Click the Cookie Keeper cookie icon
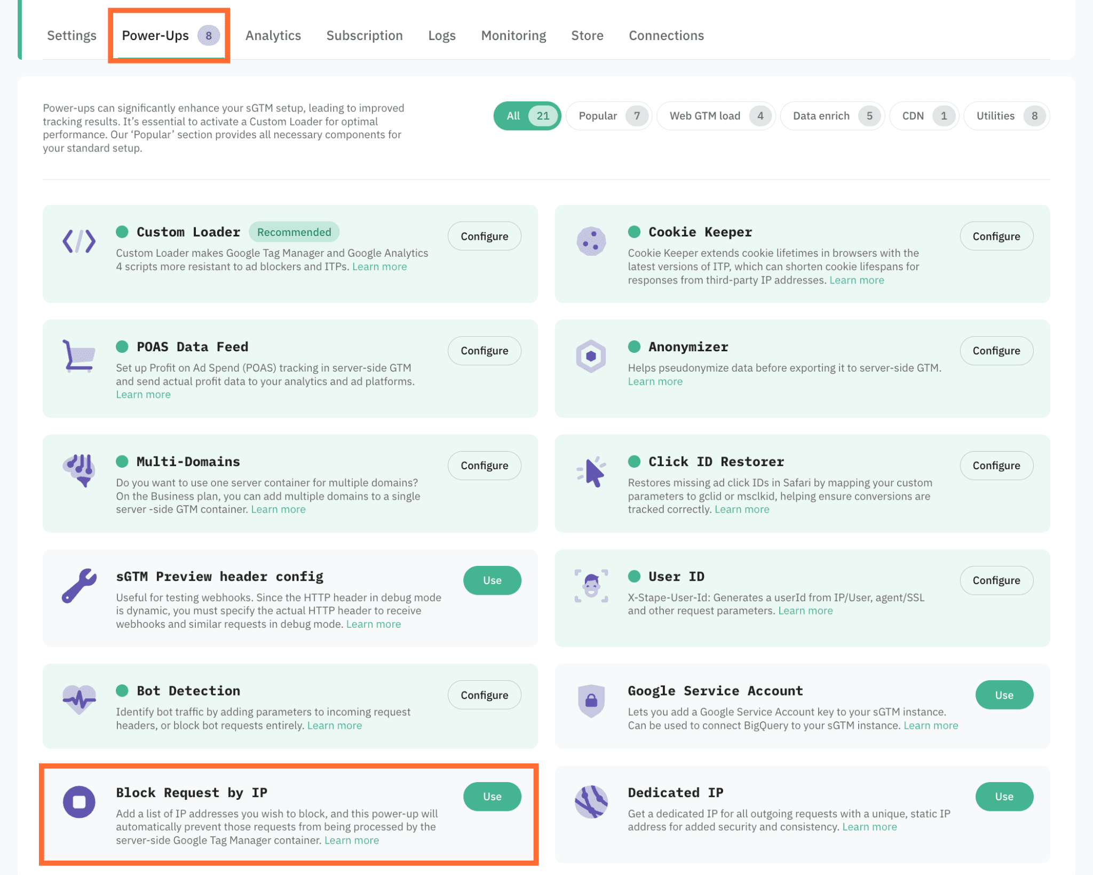 [591, 241]
